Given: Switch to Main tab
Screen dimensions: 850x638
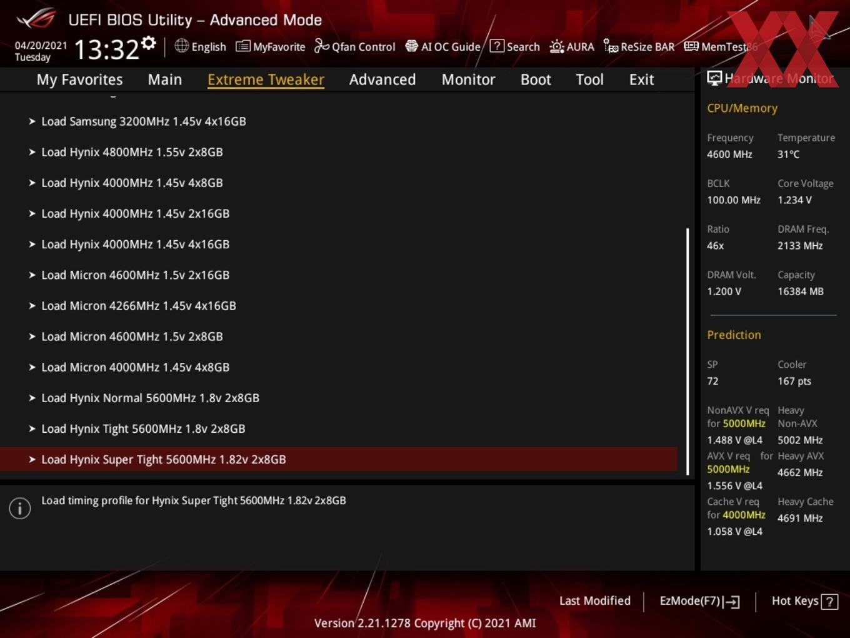Looking at the screenshot, I should [165, 79].
